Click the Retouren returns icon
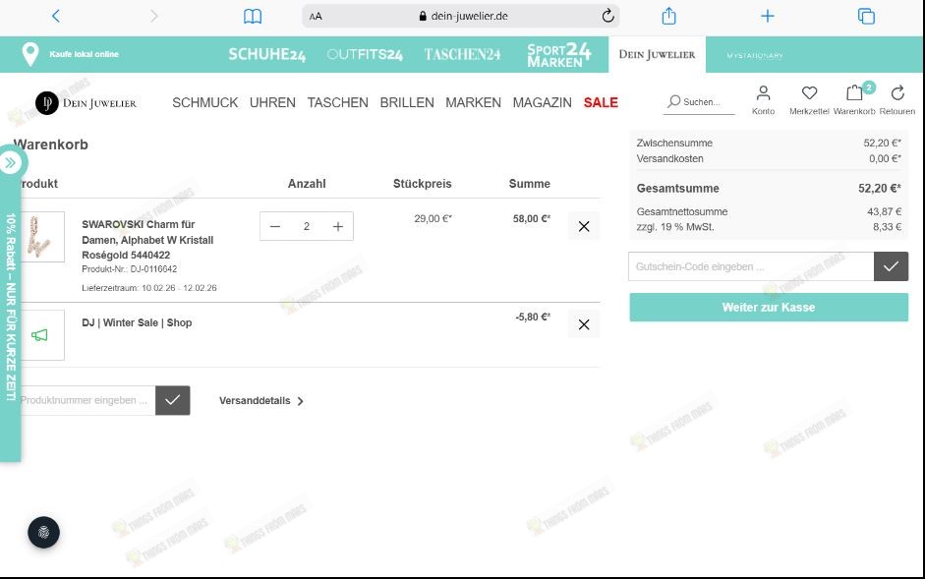This screenshot has width=925, height=579. tap(896, 94)
